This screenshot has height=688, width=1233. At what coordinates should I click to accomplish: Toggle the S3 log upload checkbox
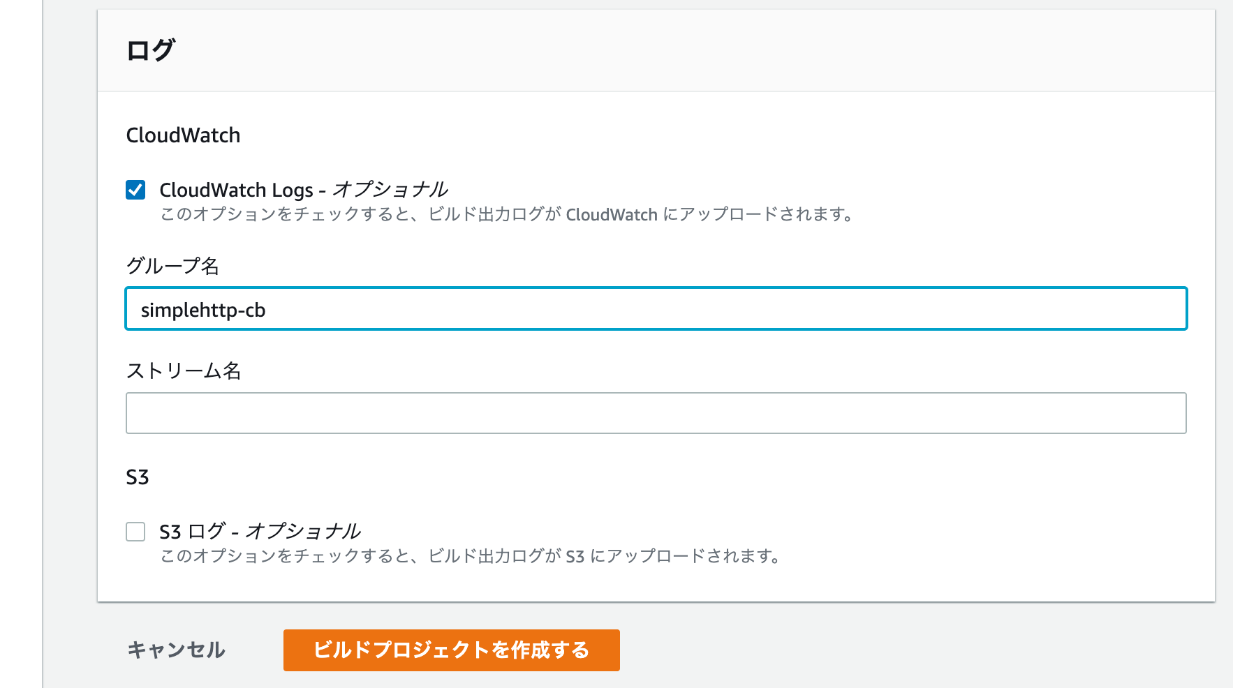135,531
